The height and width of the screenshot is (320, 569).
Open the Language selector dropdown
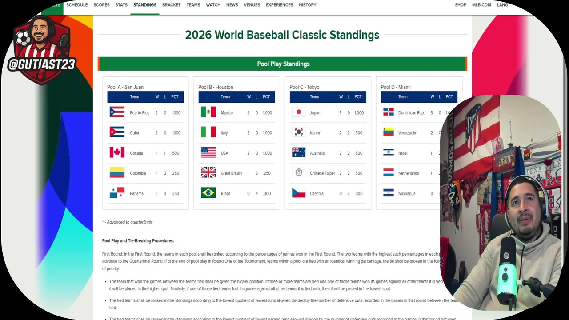(x=502, y=5)
